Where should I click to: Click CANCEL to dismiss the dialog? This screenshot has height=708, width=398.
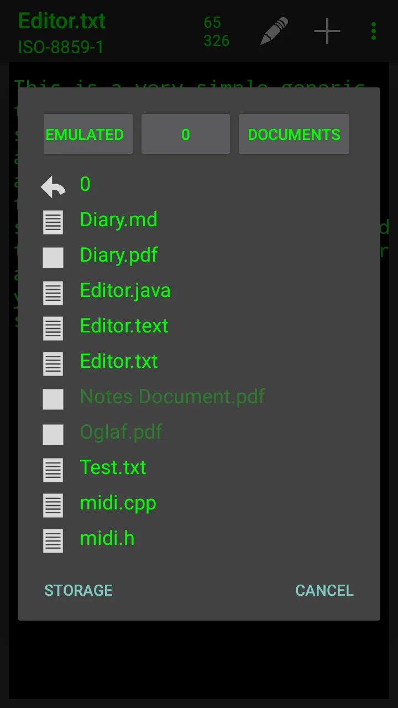coord(324,590)
